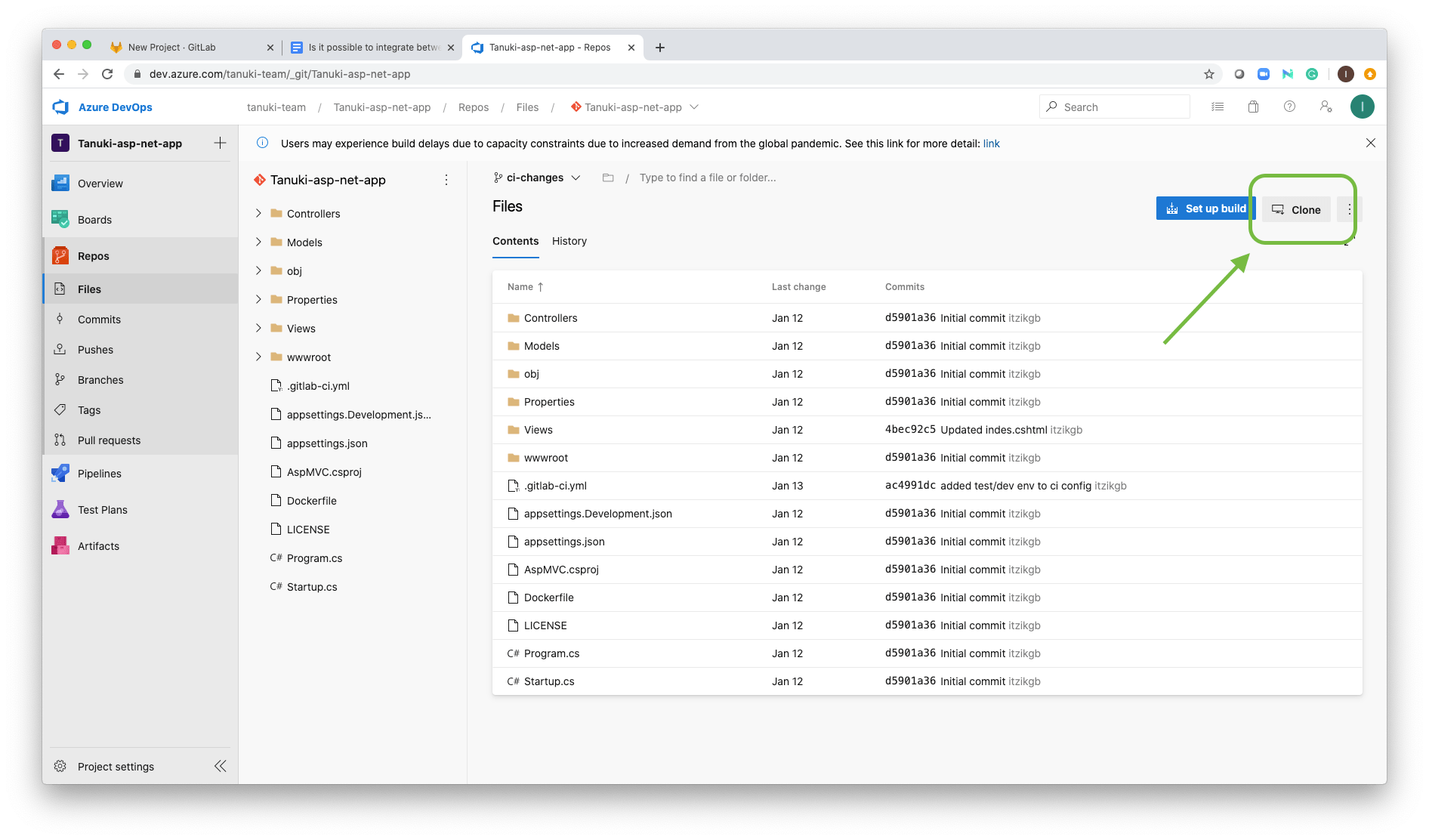This screenshot has height=840, width=1429.
Task: Open the Marketplace shopping bag icon
Action: (x=1253, y=107)
